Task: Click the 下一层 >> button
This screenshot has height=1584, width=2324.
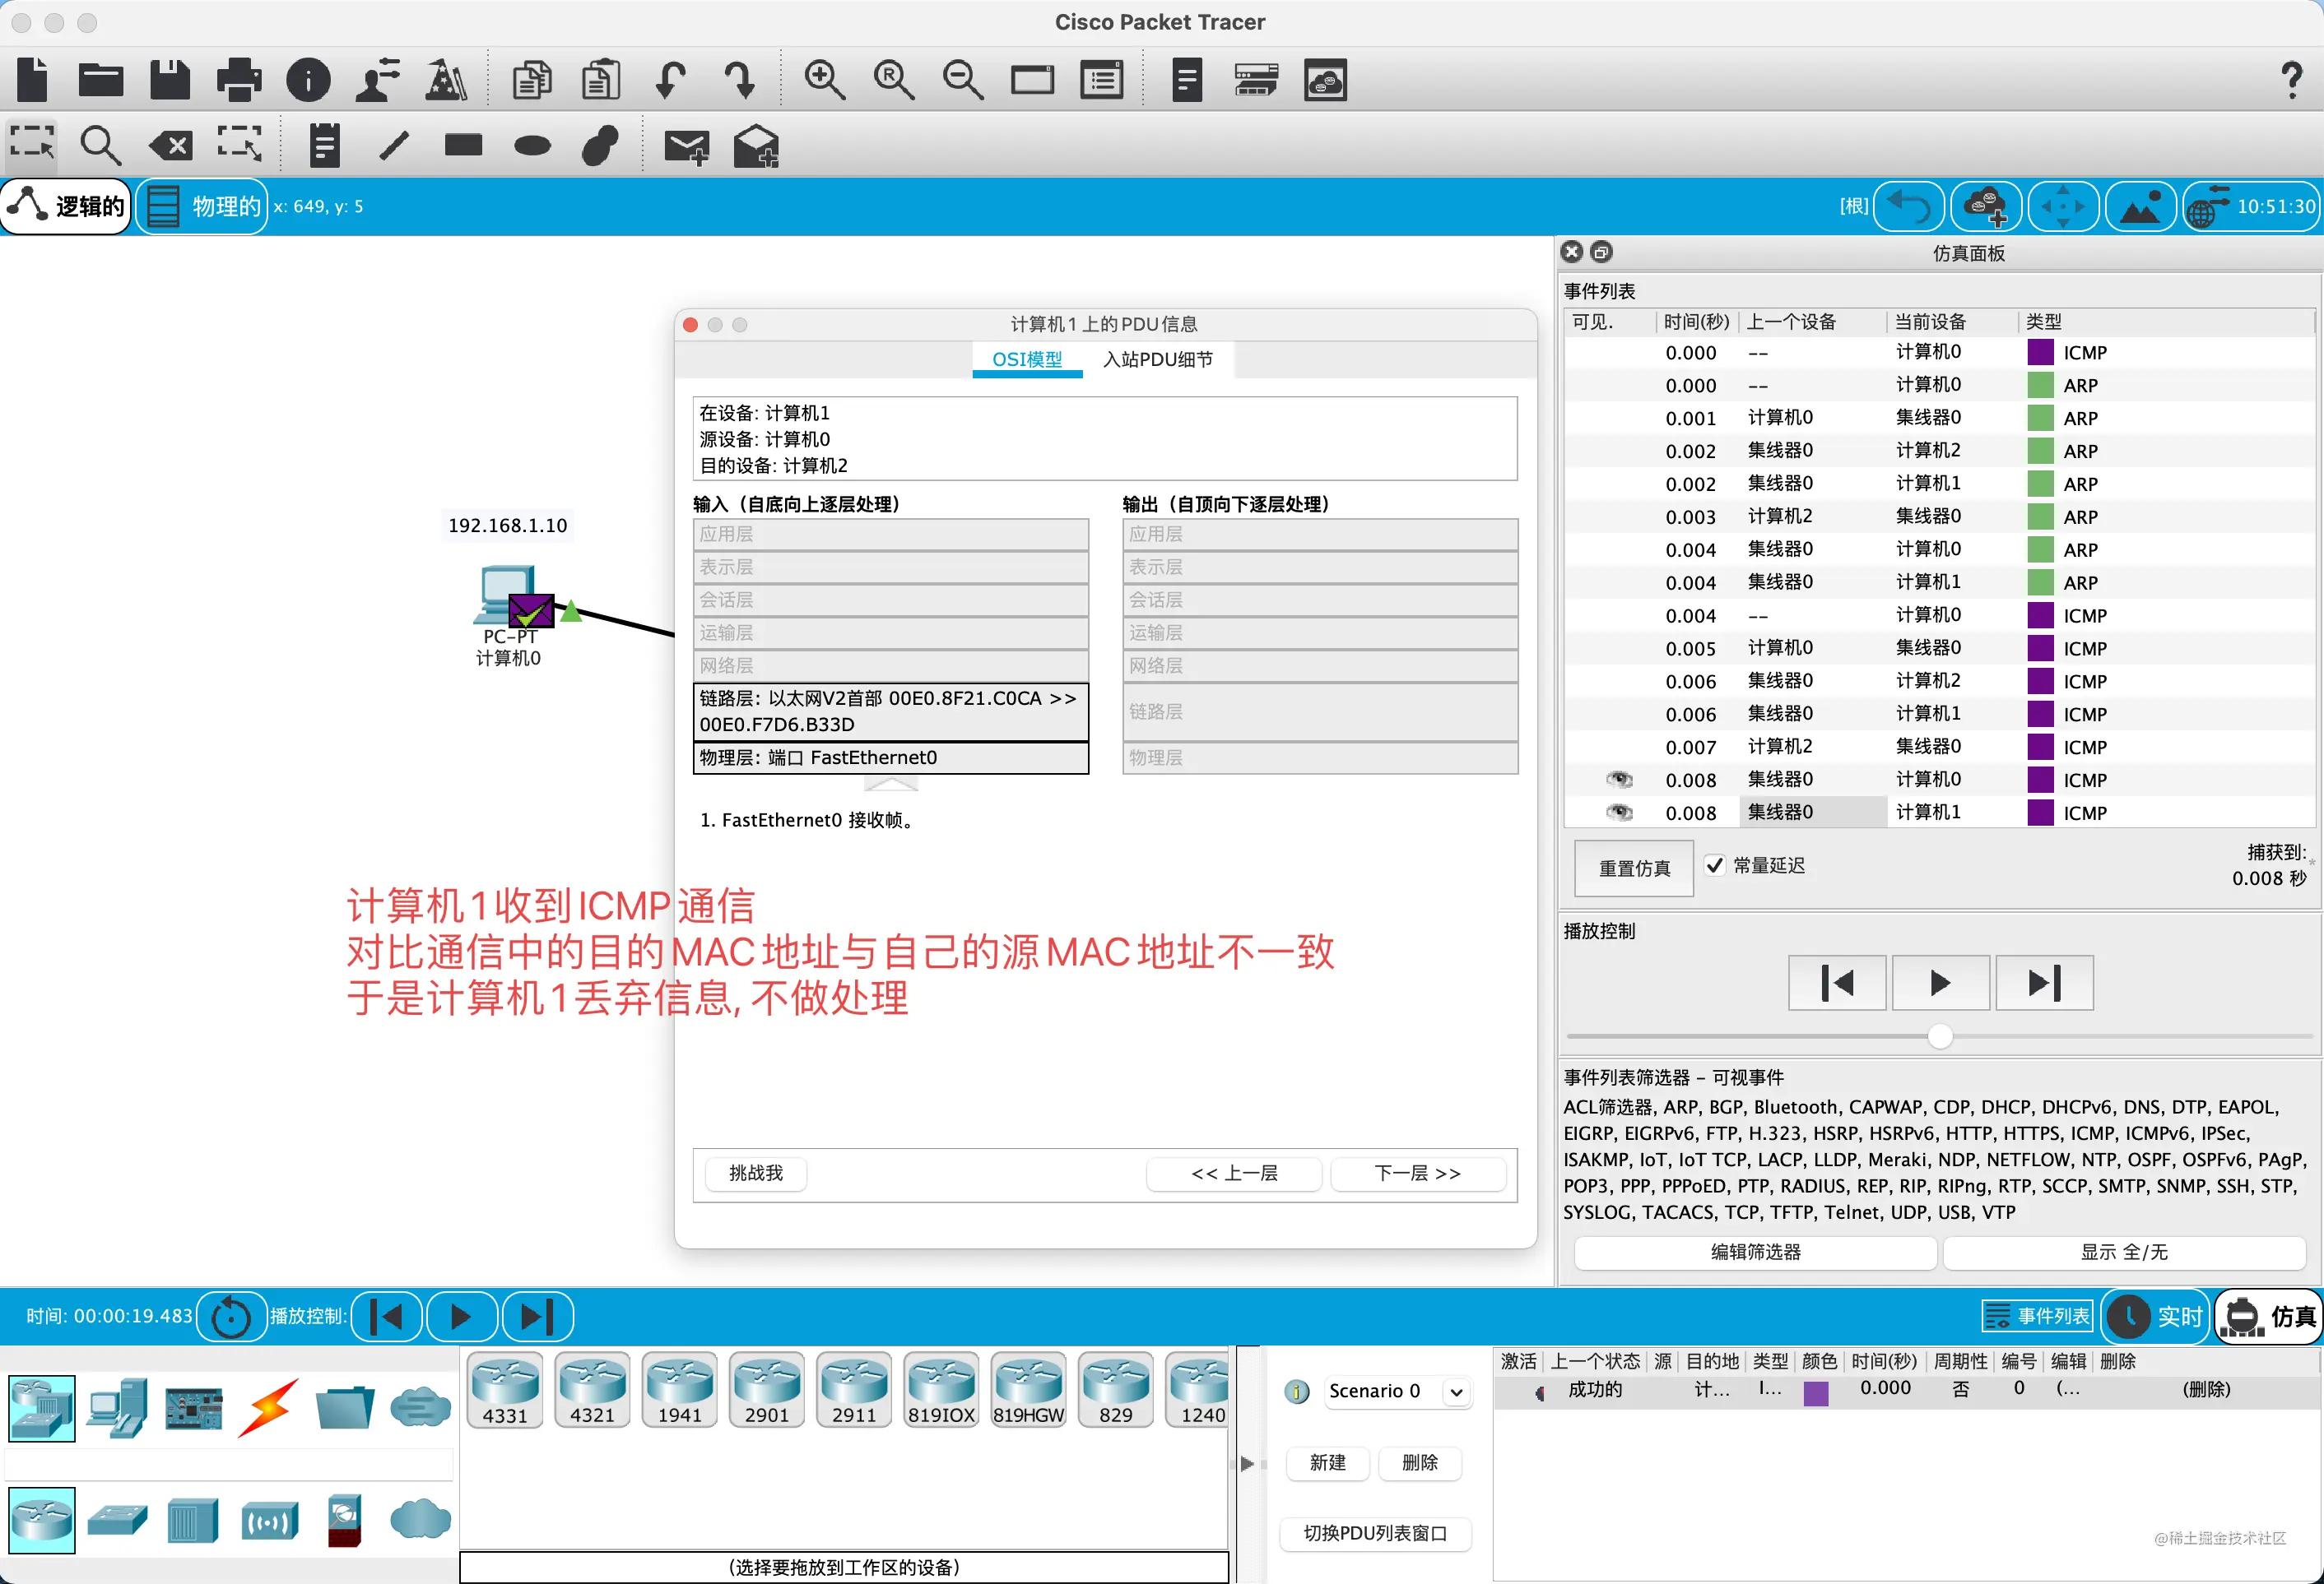Action: point(1418,1174)
